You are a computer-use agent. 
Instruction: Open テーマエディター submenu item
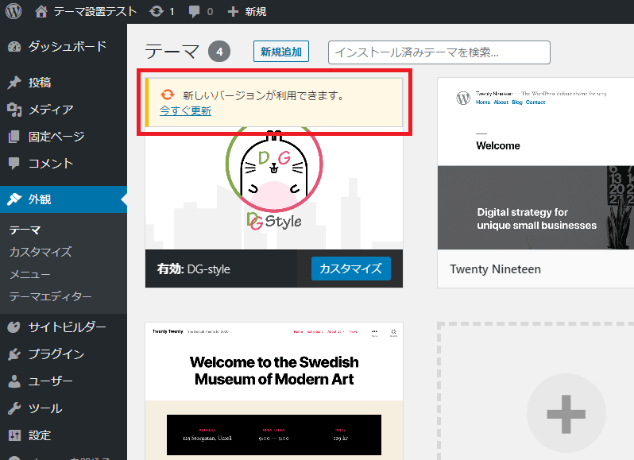pos(50,296)
